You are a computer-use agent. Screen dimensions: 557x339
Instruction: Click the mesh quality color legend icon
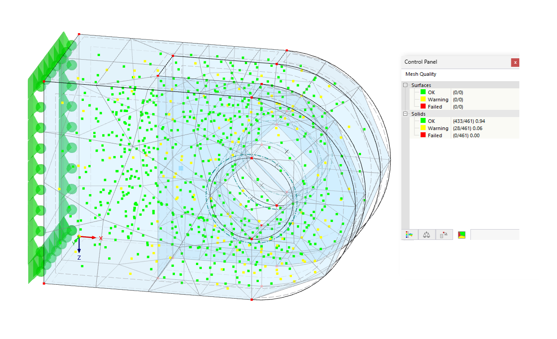click(x=461, y=234)
